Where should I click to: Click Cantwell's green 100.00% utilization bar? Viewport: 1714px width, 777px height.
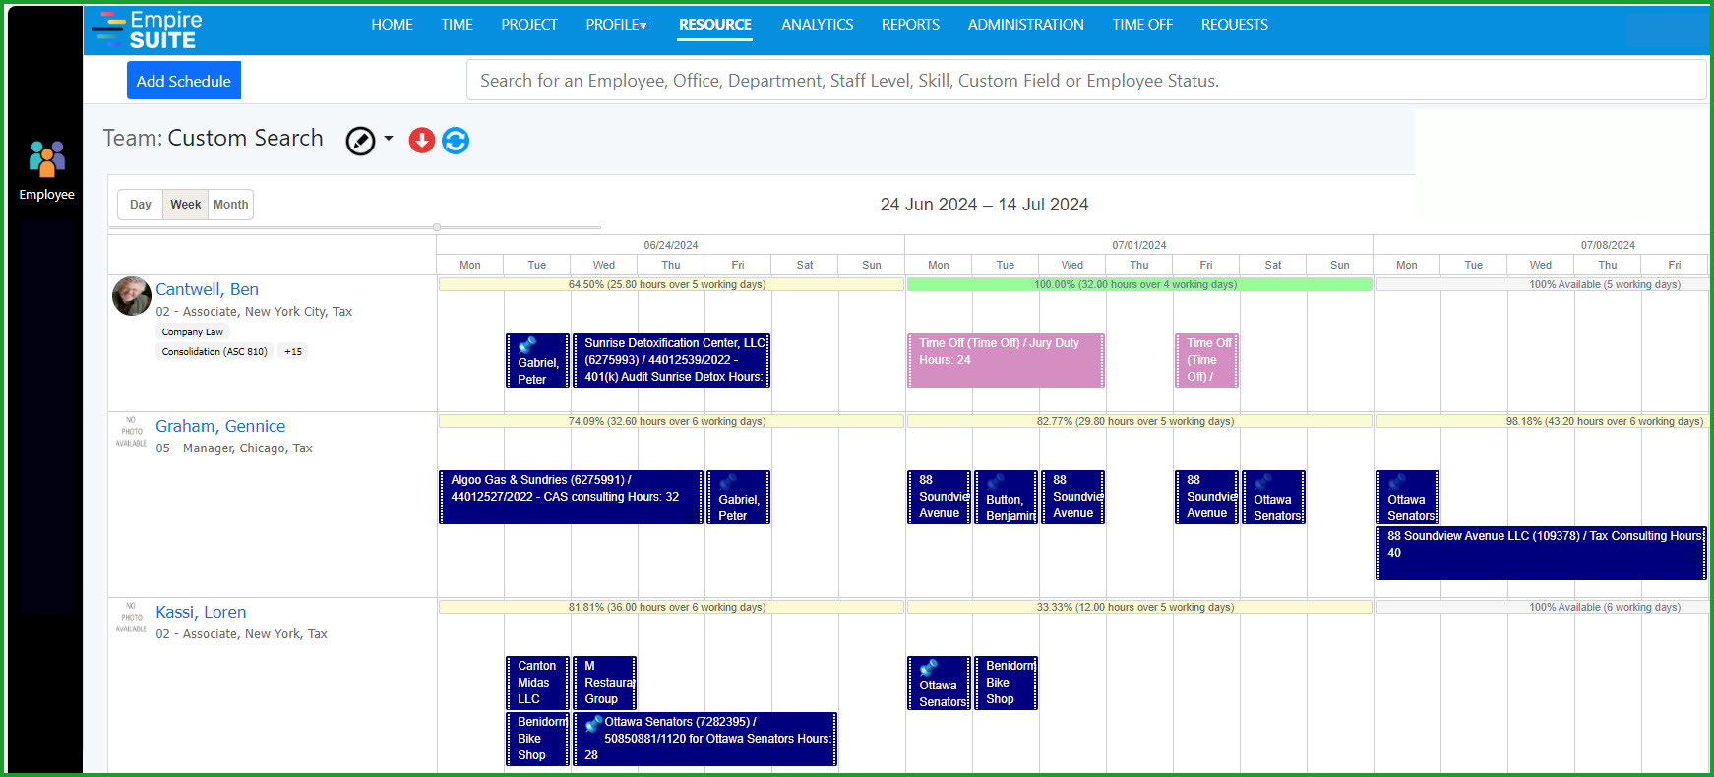[1139, 284]
